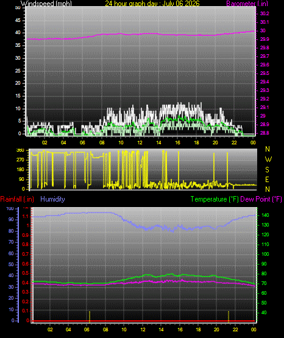Select the 30.1 barometer axis value

pos(264,22)
